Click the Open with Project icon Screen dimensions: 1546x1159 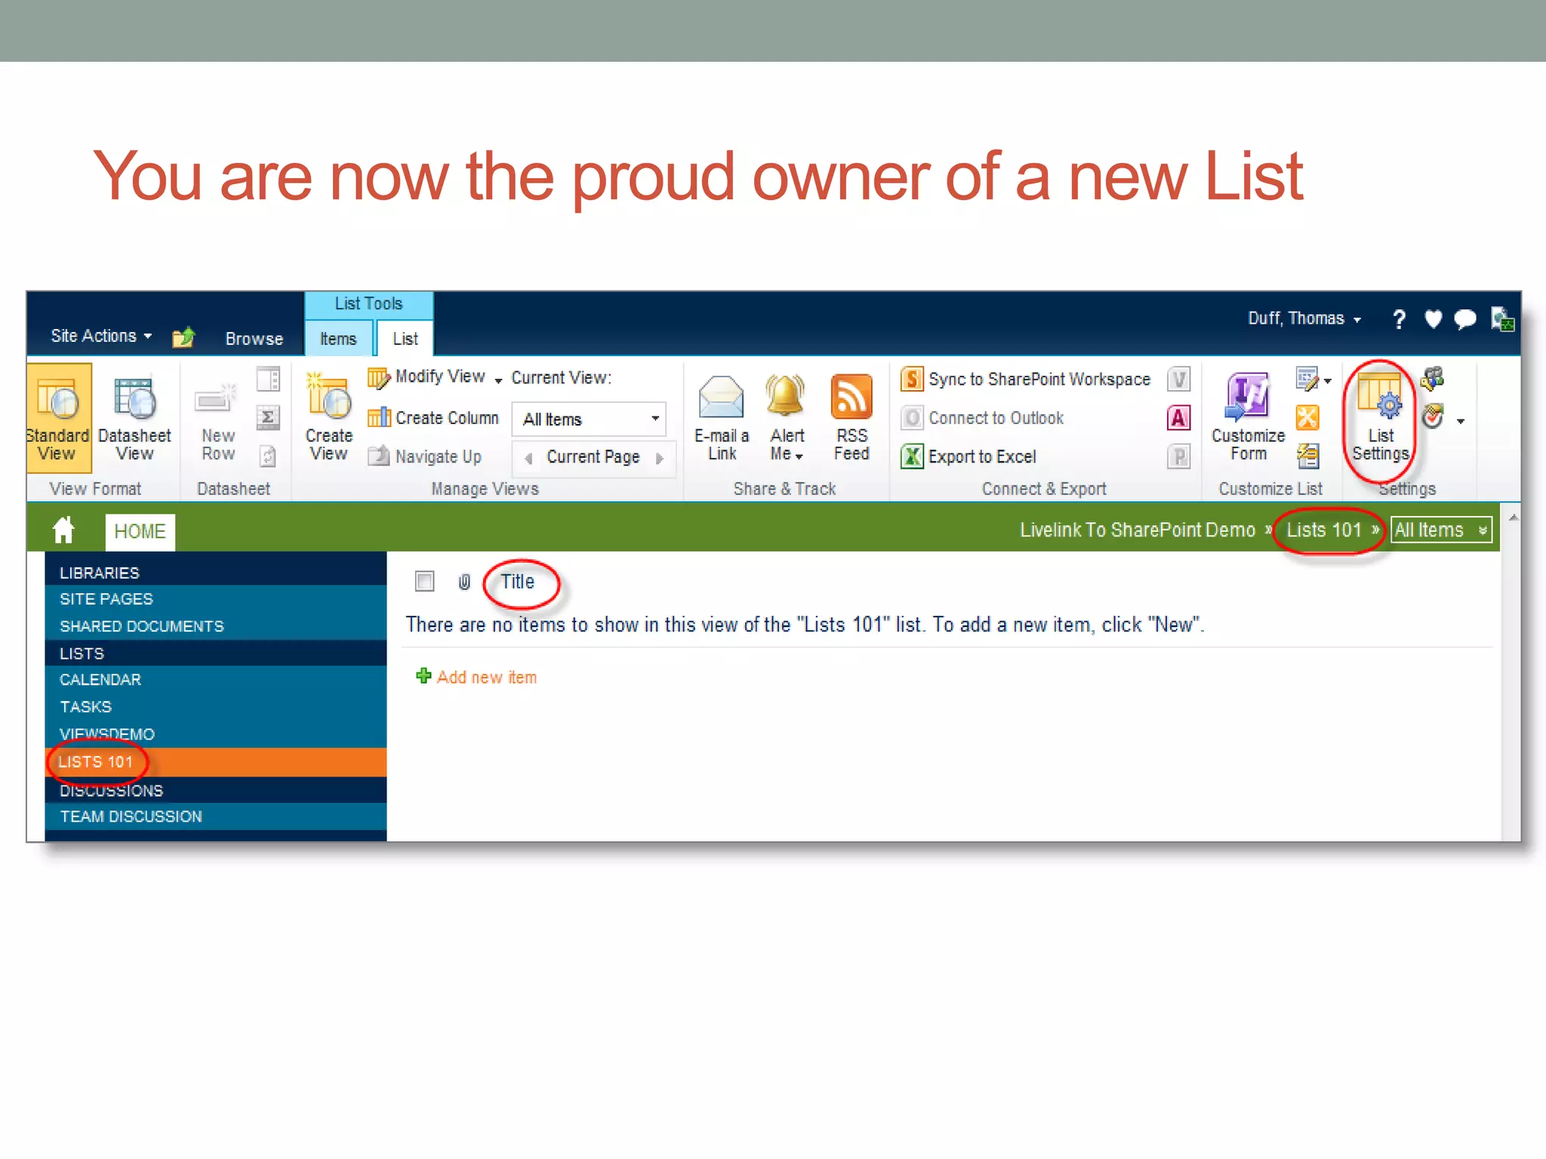(x=1179, y=457)
